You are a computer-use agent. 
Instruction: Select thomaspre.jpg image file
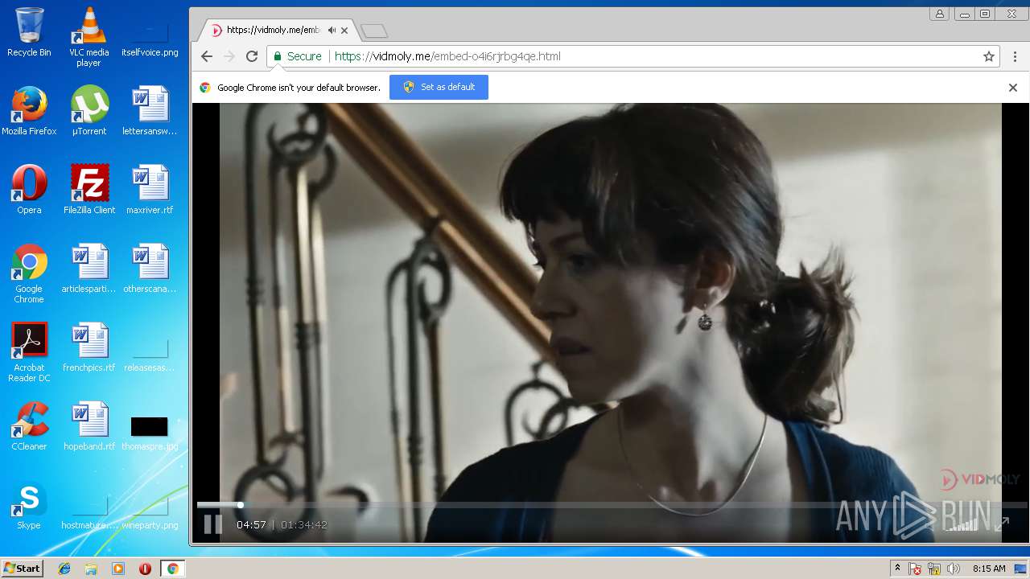[150, 433]
